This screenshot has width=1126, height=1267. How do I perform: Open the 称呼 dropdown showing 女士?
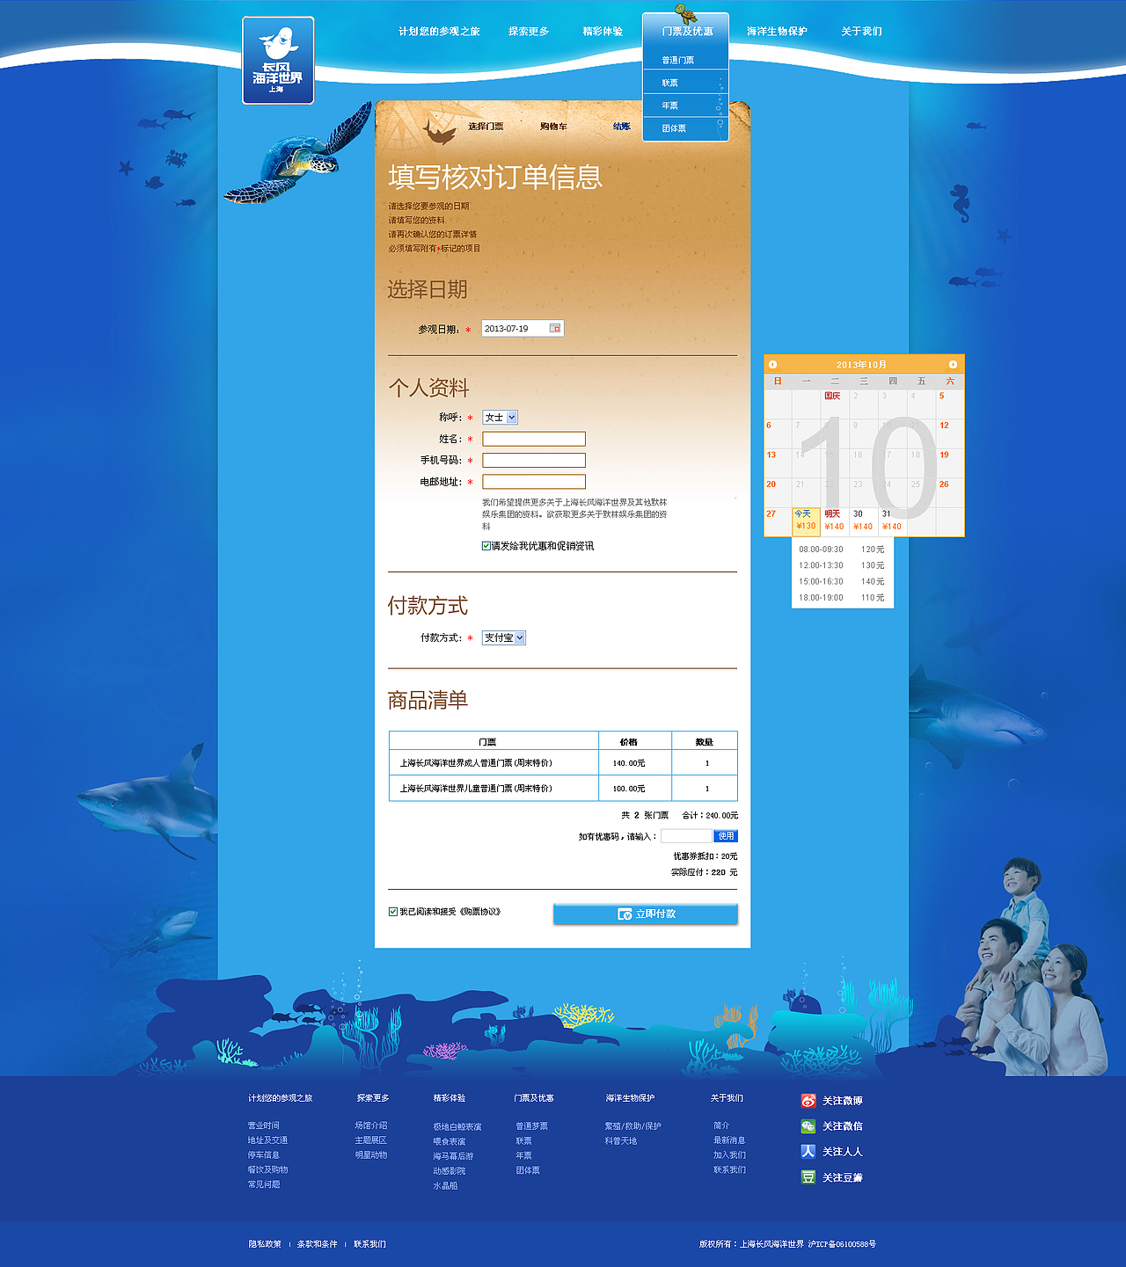pyautogui.click(x=500, y=418)
